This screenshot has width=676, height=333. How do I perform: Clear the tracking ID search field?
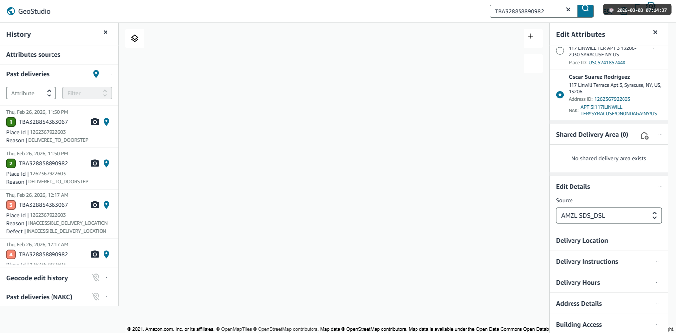coord(568,10)
